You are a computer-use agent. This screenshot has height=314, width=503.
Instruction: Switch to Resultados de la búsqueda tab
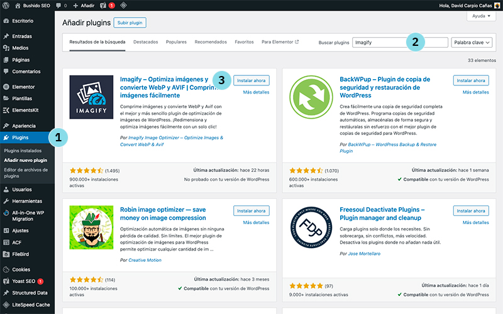pyautogui.click(x=97, y=42)
